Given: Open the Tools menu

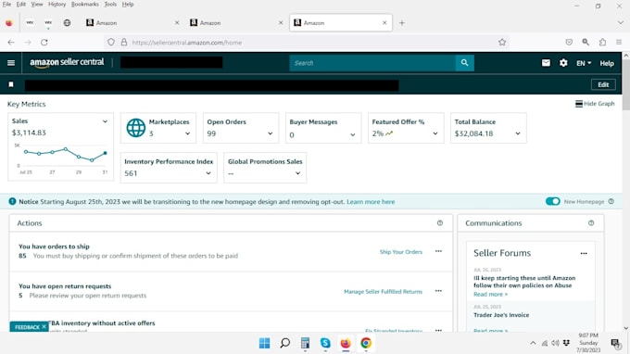Looking at the screenshot, I should pyautogui.click(x=110, y=4).
